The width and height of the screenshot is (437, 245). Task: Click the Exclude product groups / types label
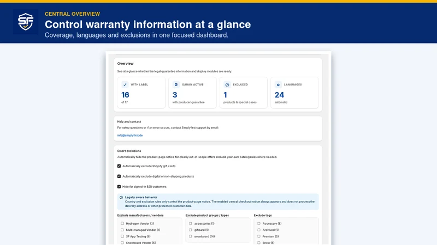(207, 215)
